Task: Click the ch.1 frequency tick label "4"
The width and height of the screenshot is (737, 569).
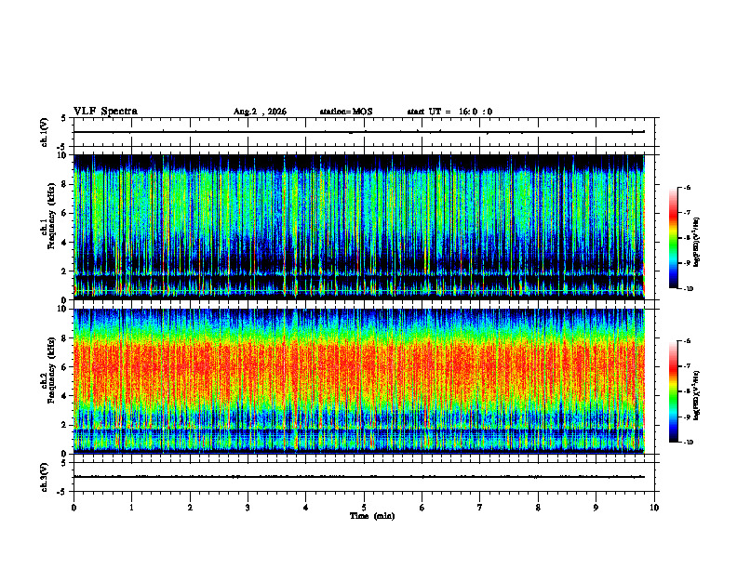Action: coord(65,243)
